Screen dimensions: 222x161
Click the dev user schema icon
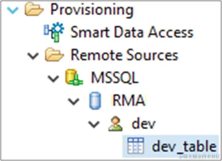click(115, 124)
